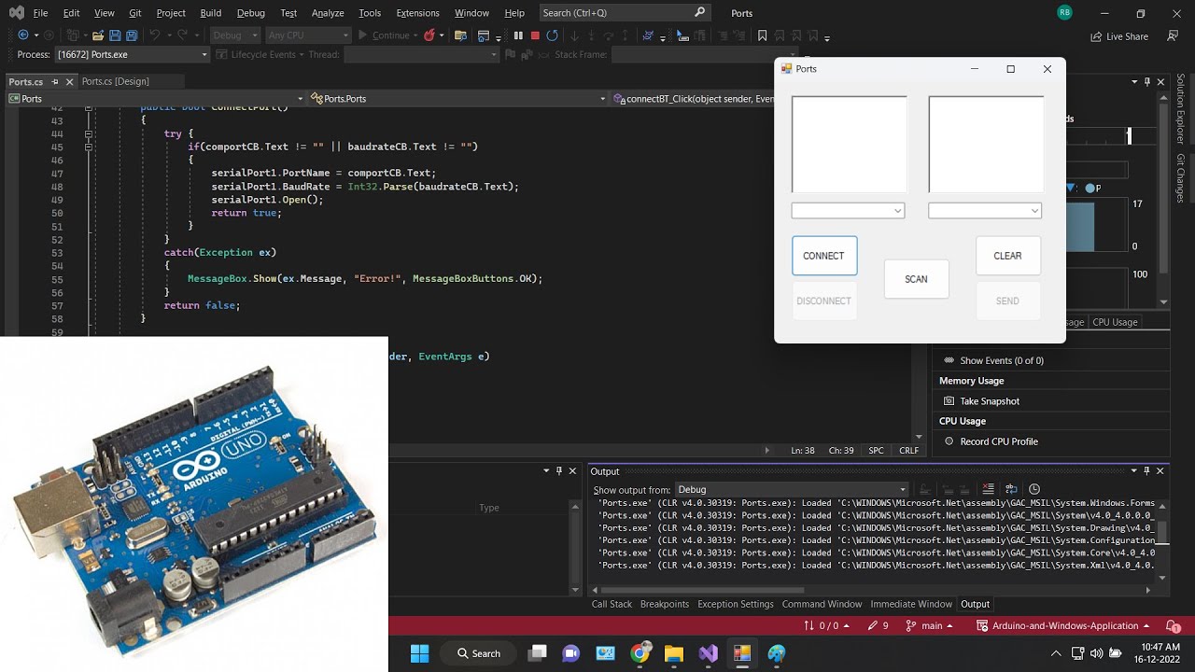Stop debugging with red square icon

pyautogui.click(x=535, y=35)
